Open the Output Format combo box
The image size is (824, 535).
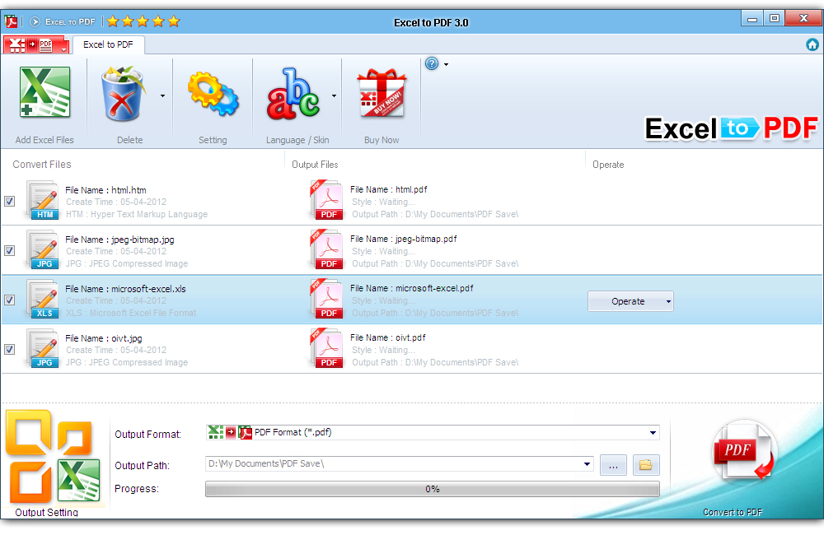433,433
